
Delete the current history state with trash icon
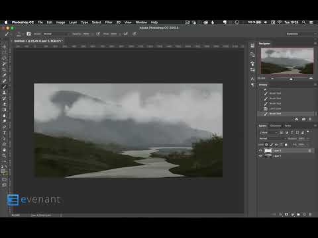(x=310, y=119)
